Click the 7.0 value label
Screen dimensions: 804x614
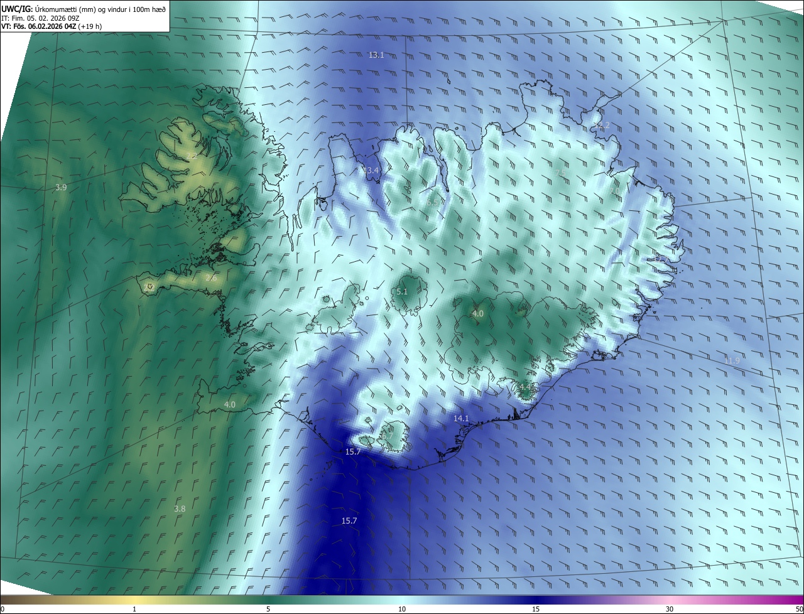coord(614,191)
